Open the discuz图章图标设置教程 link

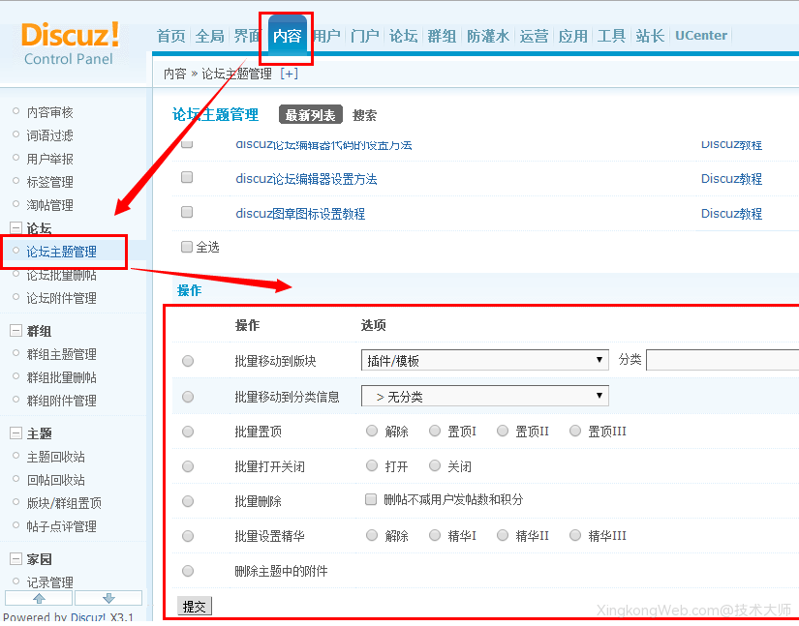[302, 213]
